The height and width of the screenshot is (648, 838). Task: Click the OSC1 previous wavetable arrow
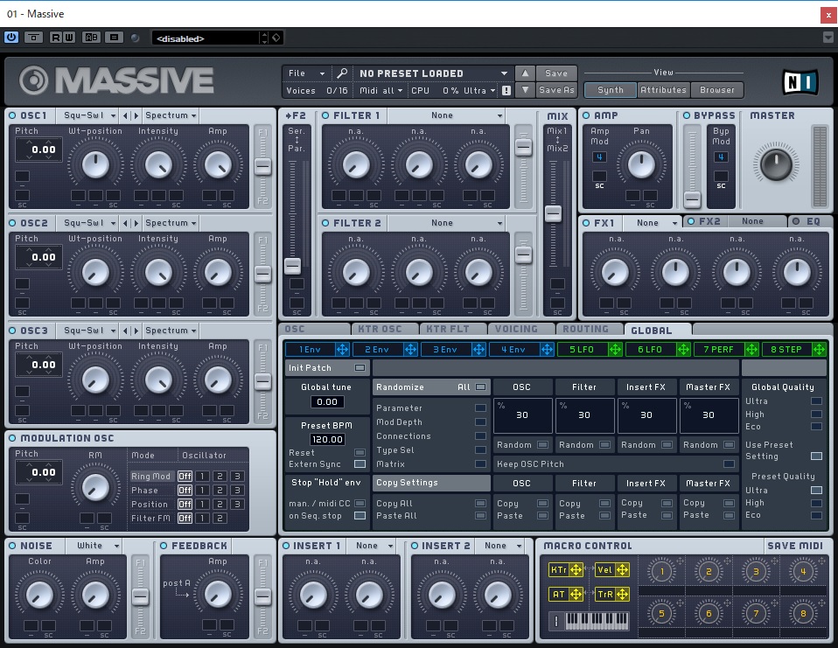tap(125, 115)
